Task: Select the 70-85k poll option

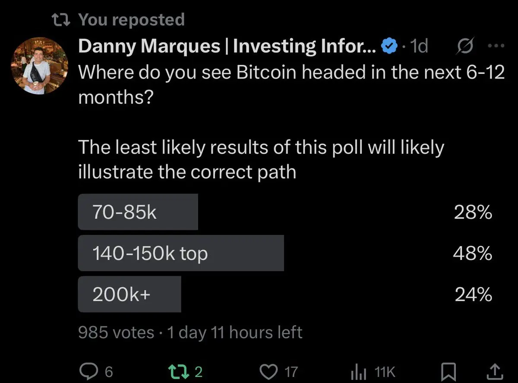Action: 285,212
